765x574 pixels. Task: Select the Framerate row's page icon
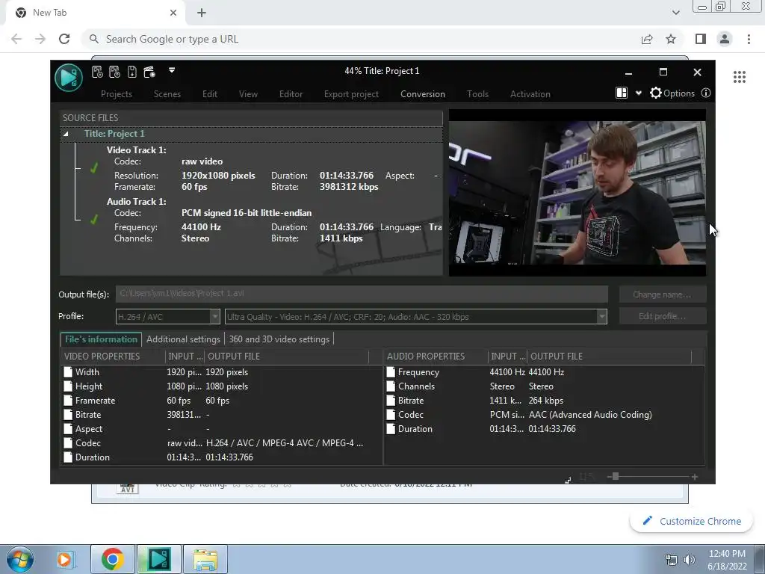68,401
